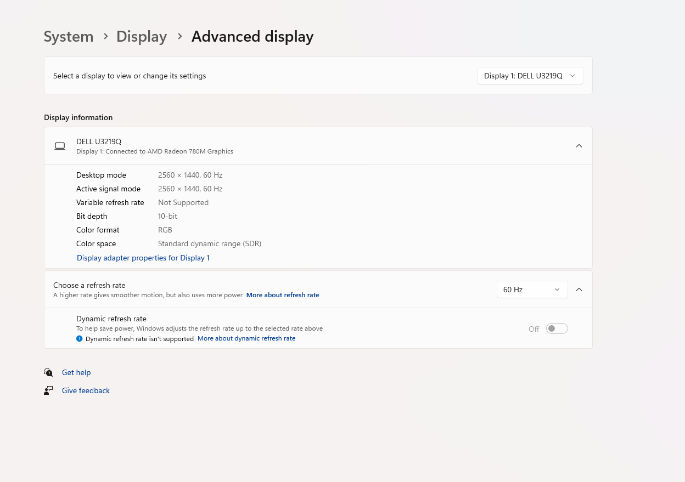The height and width of the screenshot is (482, 685).
Task: Open the 60 Hz refresh rate dropdown
Action: (x=531, y=290)
